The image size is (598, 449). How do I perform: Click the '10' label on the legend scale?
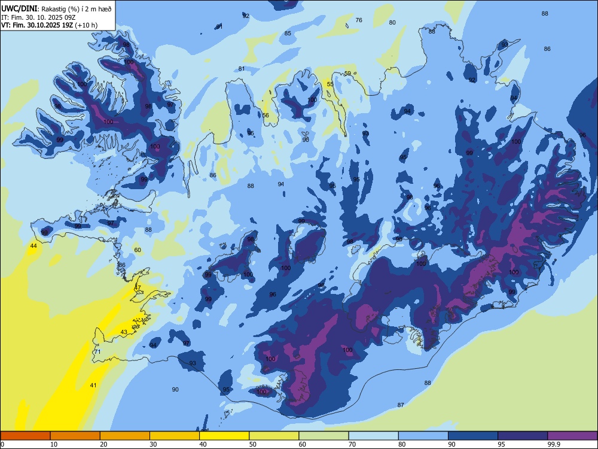coord(53,444)
